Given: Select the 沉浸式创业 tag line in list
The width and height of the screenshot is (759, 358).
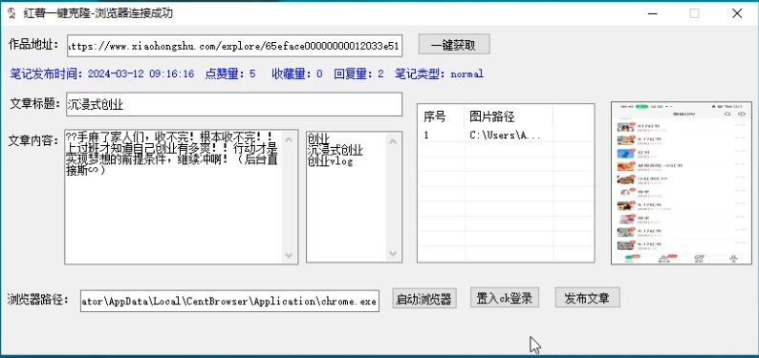Looking at the screenshot, I should [335, 150].
